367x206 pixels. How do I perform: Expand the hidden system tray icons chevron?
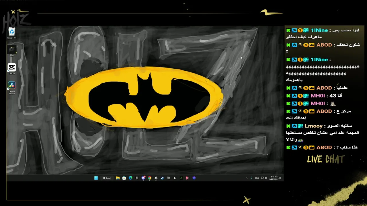(247, 178)
